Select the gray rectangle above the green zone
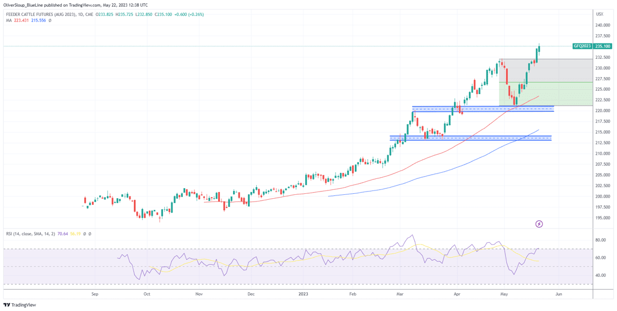The height and width of the screenshot is (311, 617). coord(546,71)
